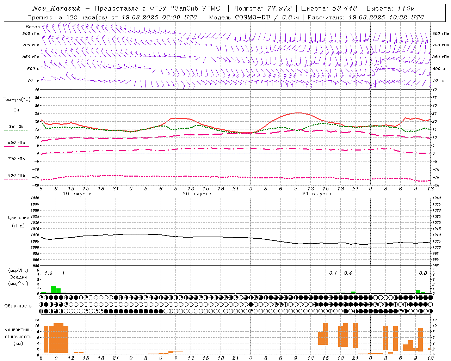This screenshot has width=451, height=361.
Task: Click the '(мм/3ч.)' precipitation unit label
Action: pos(18,271)
